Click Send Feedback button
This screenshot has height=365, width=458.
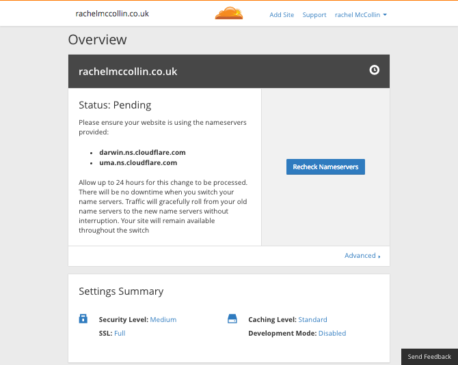[x=429, y=357]
